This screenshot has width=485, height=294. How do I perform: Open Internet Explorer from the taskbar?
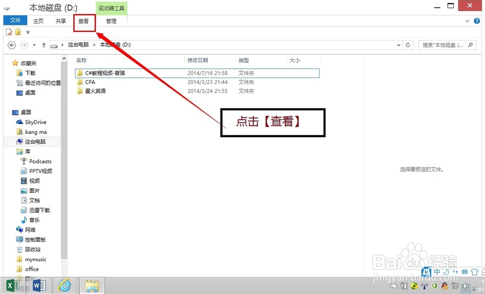coord(65,285)
